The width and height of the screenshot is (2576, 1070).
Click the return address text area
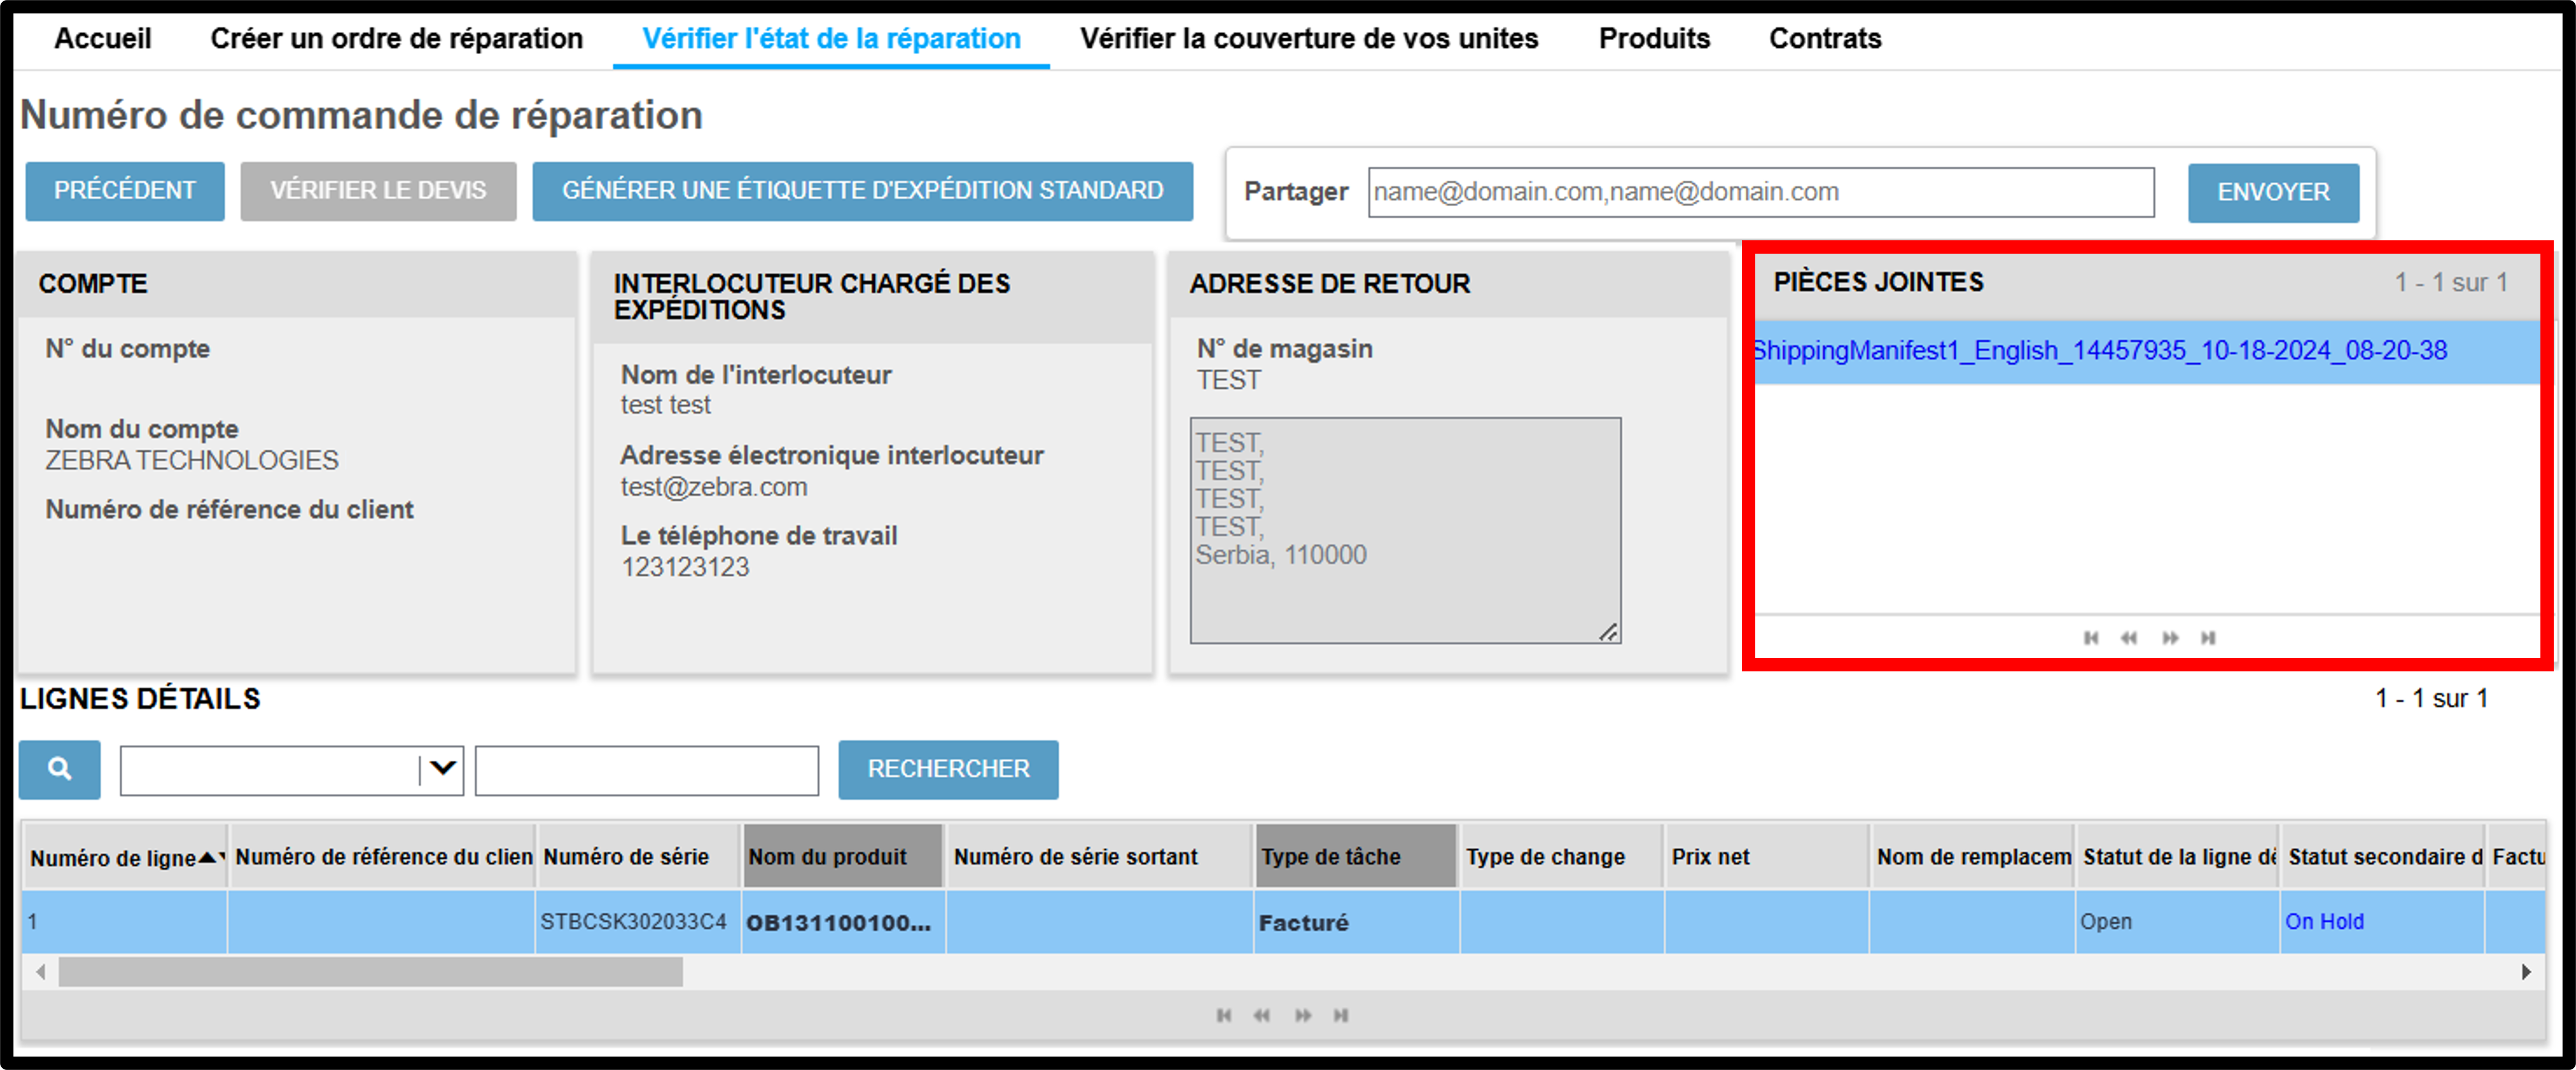coord(1405,530)
